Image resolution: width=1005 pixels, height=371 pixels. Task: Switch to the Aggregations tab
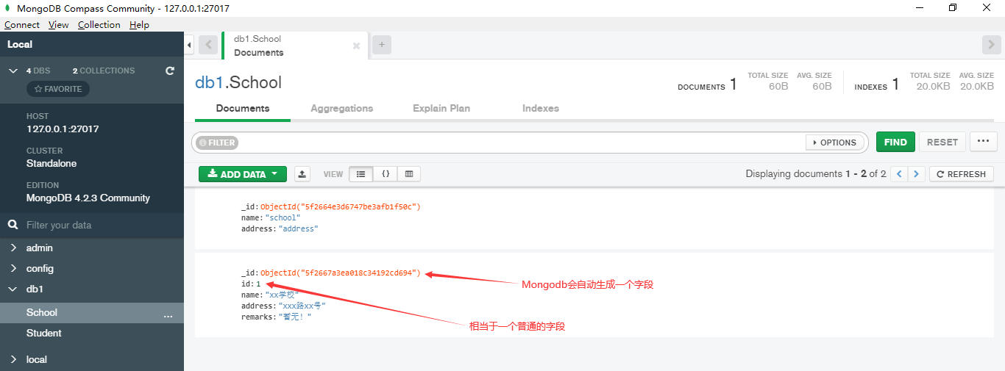point(341,108)
